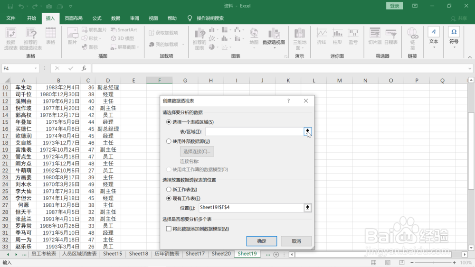Screen dimensions: 475x267
Task: Insert a Column sparkline
Action: (337, 37)
